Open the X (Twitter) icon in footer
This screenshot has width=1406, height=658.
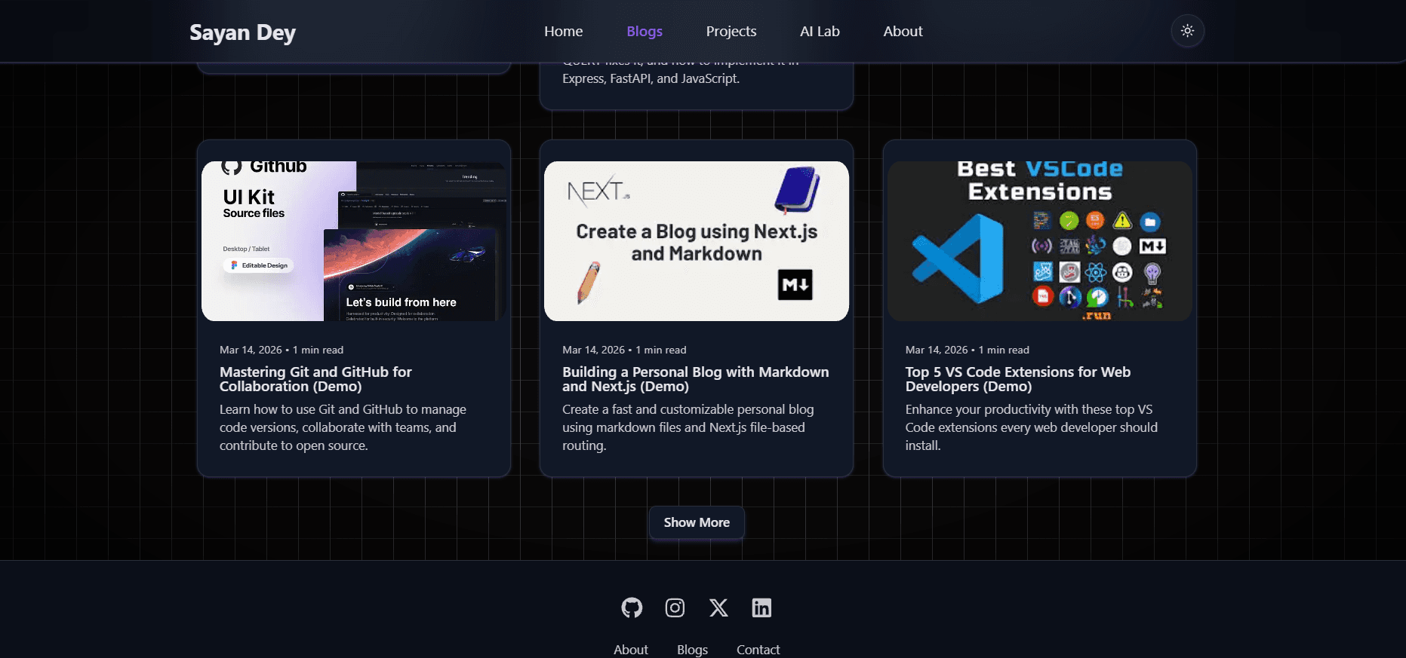[718, 608]
